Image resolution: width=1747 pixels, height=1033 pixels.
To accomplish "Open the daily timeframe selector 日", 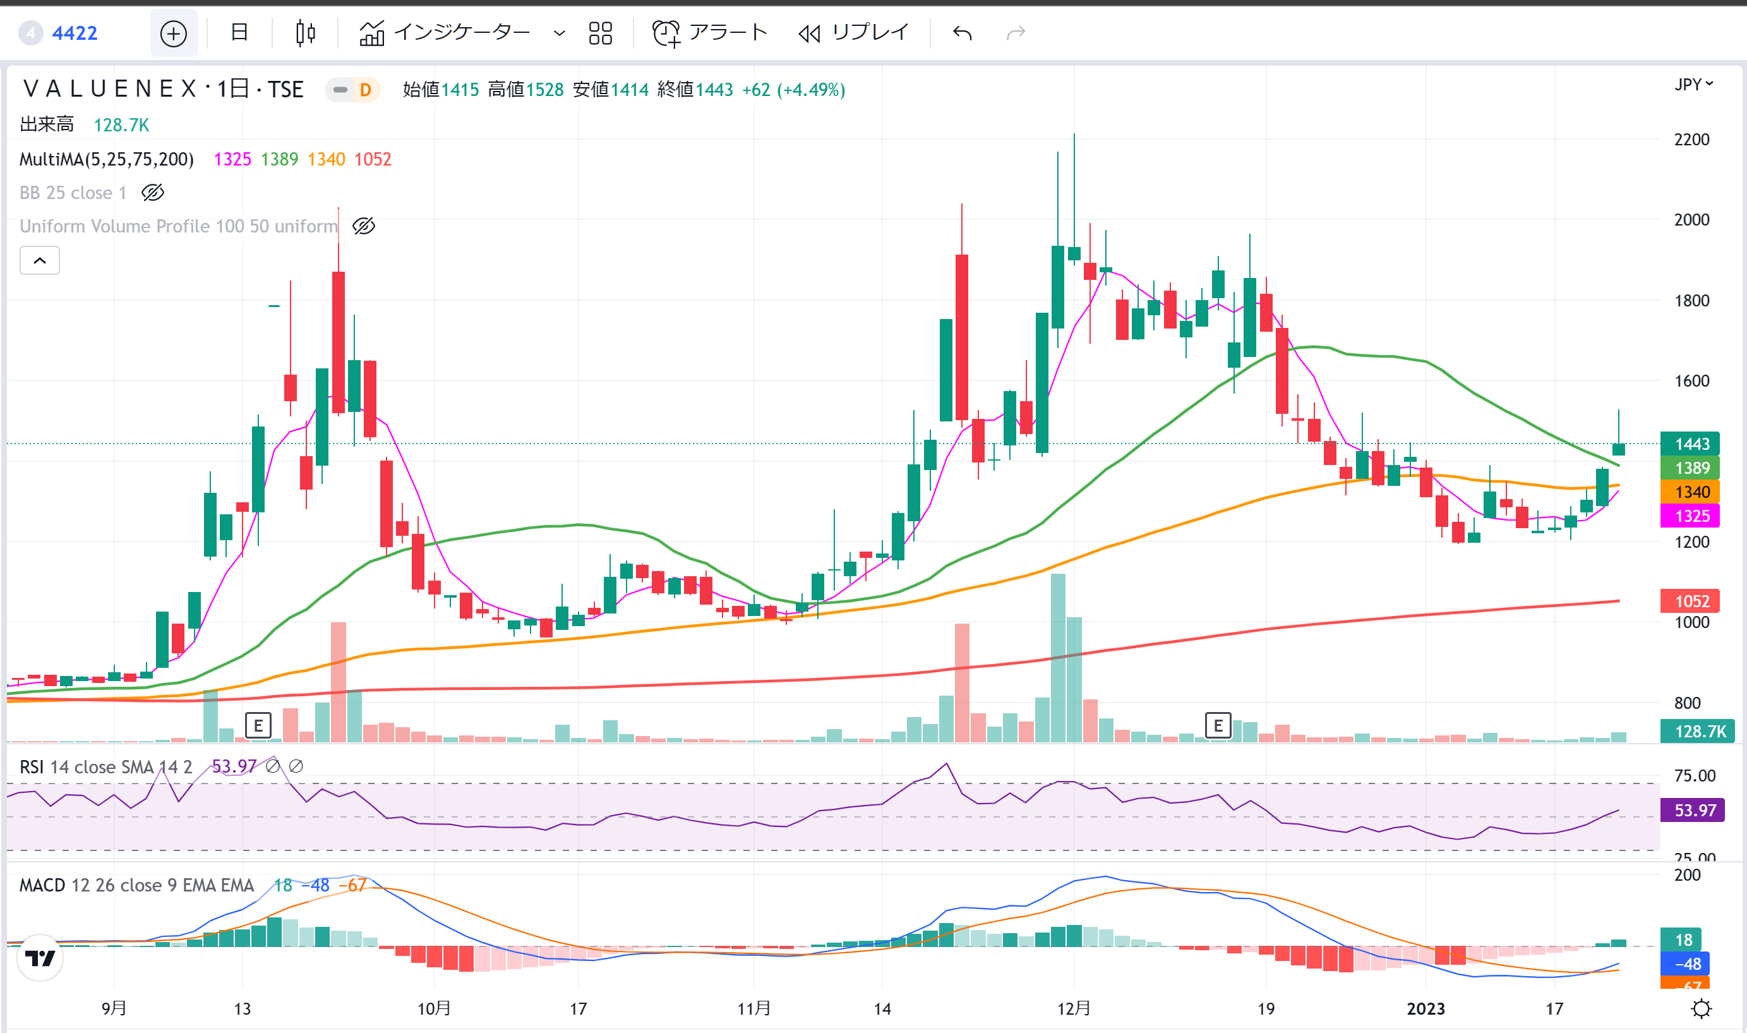I will click(239, 32).
